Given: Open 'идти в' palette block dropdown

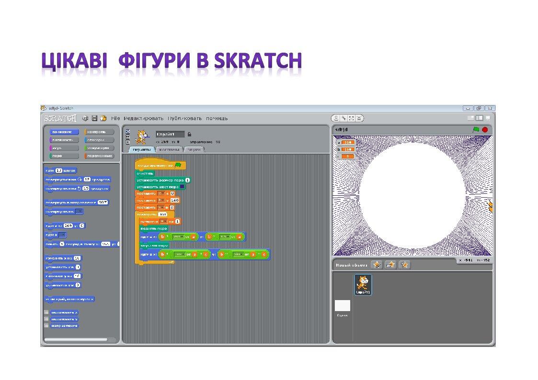Looking at the screenshot, I should coord(62,235).
